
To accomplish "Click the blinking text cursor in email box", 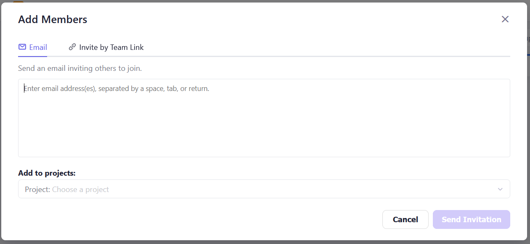I will click(24, 89).
